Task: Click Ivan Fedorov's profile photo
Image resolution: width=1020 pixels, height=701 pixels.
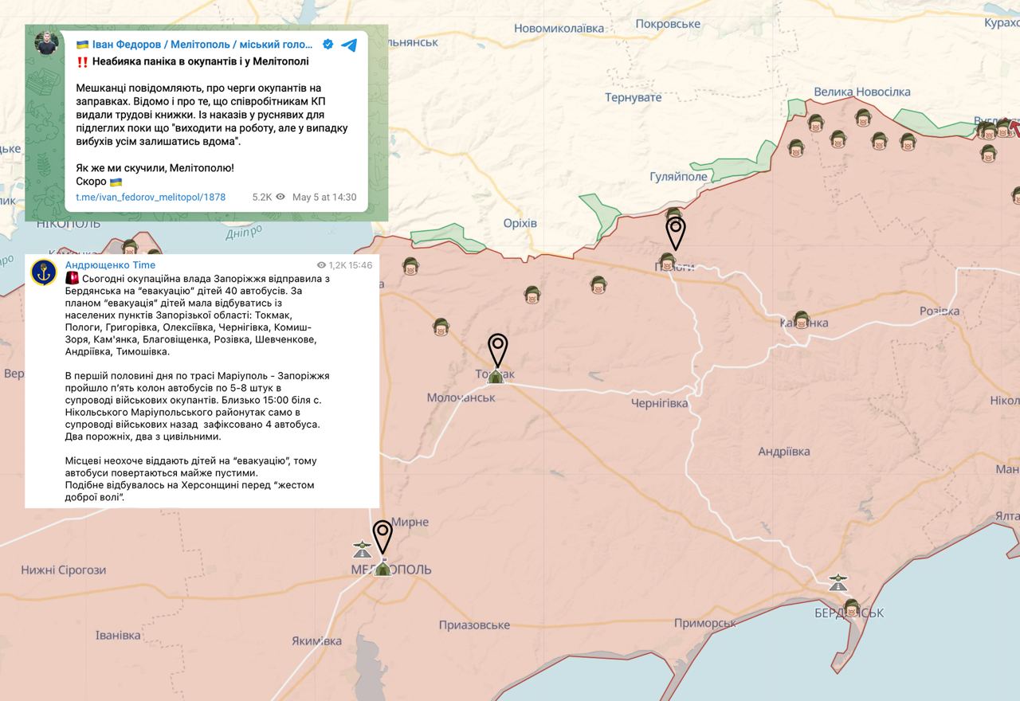Action: pos(47,43)
